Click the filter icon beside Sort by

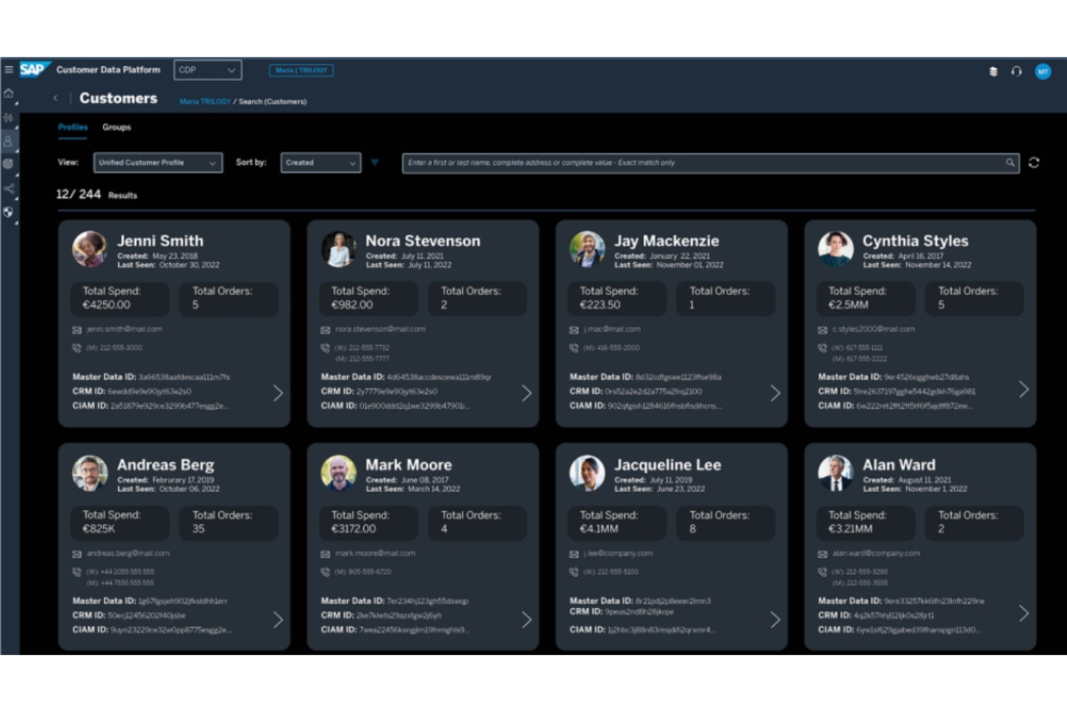[x=375, y=162]
